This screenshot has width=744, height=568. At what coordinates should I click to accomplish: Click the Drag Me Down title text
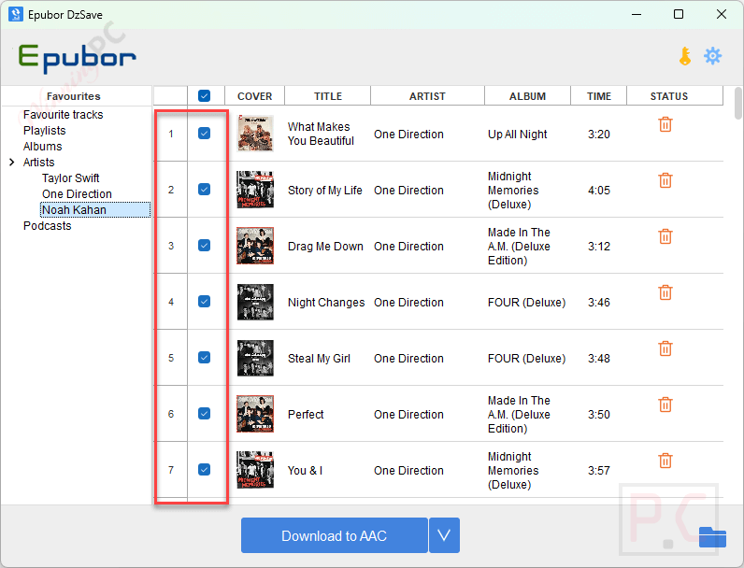325,246
